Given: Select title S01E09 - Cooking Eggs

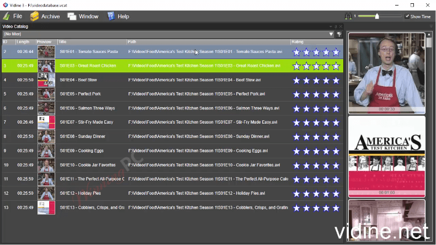Looking at the screenshot, I should pos(82,151).
